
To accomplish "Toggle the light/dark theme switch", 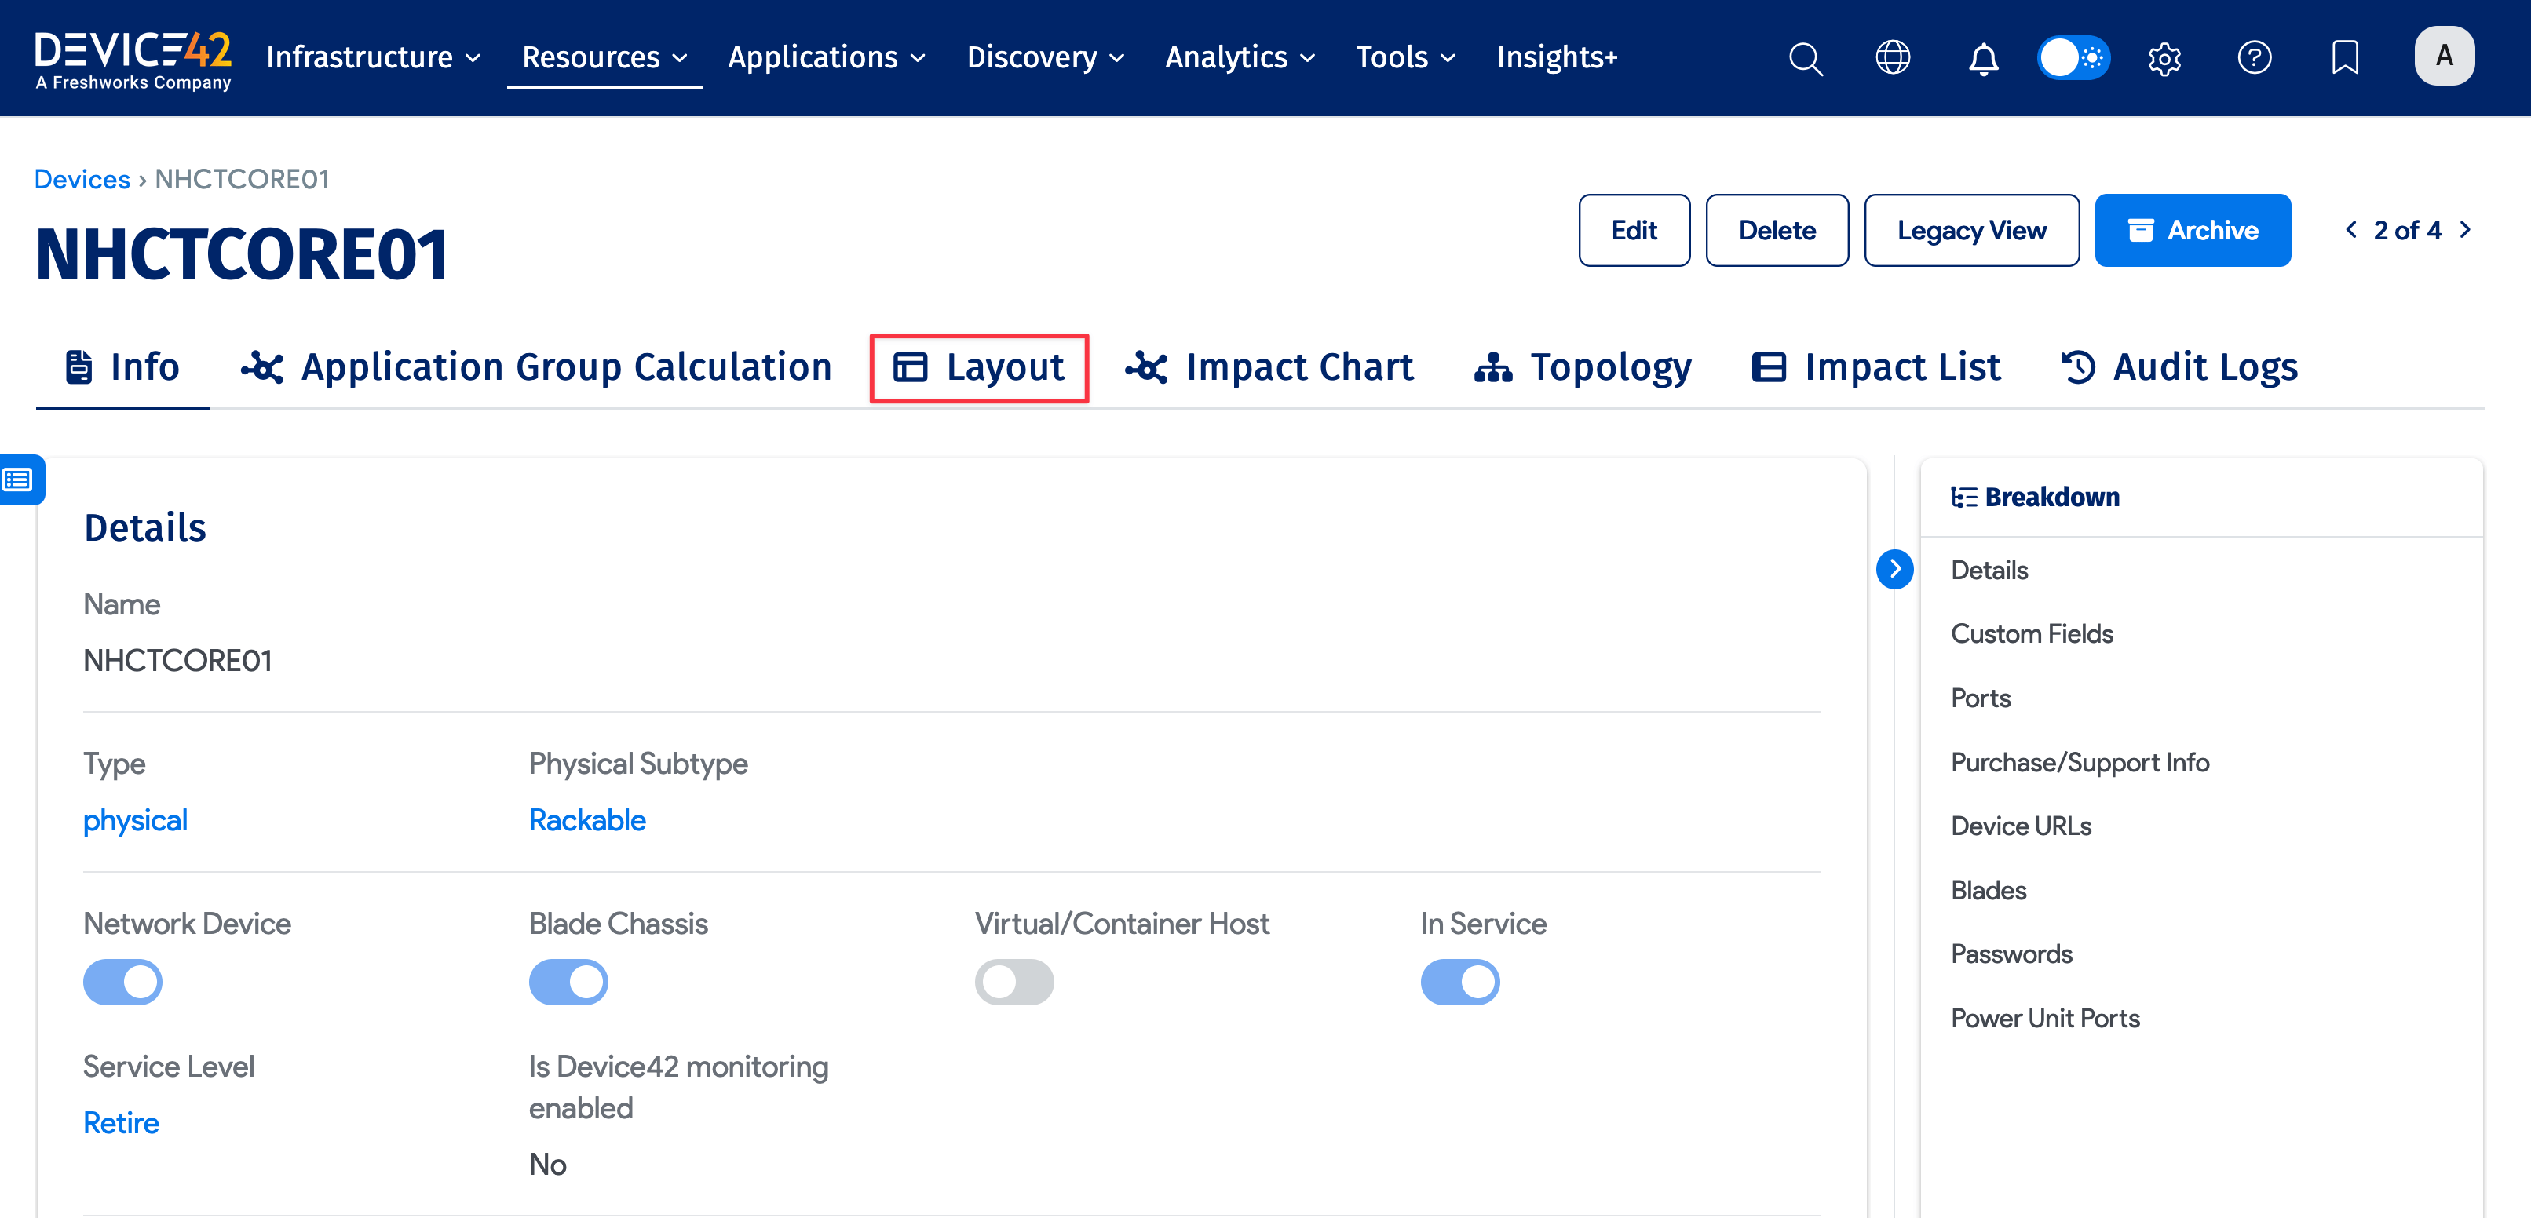I will tap(2073, 58).
